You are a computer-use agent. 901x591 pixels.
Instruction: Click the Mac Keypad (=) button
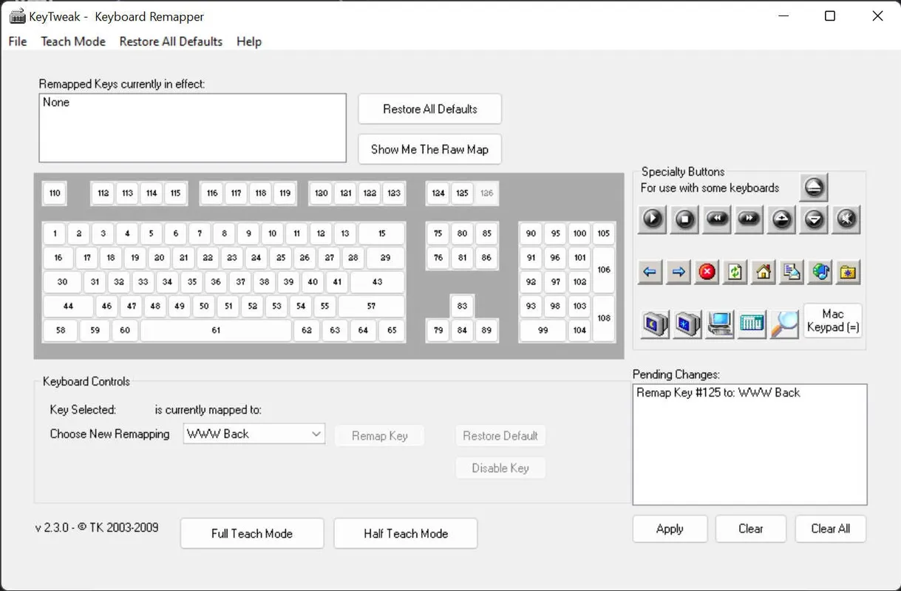(x=833, y=321)
